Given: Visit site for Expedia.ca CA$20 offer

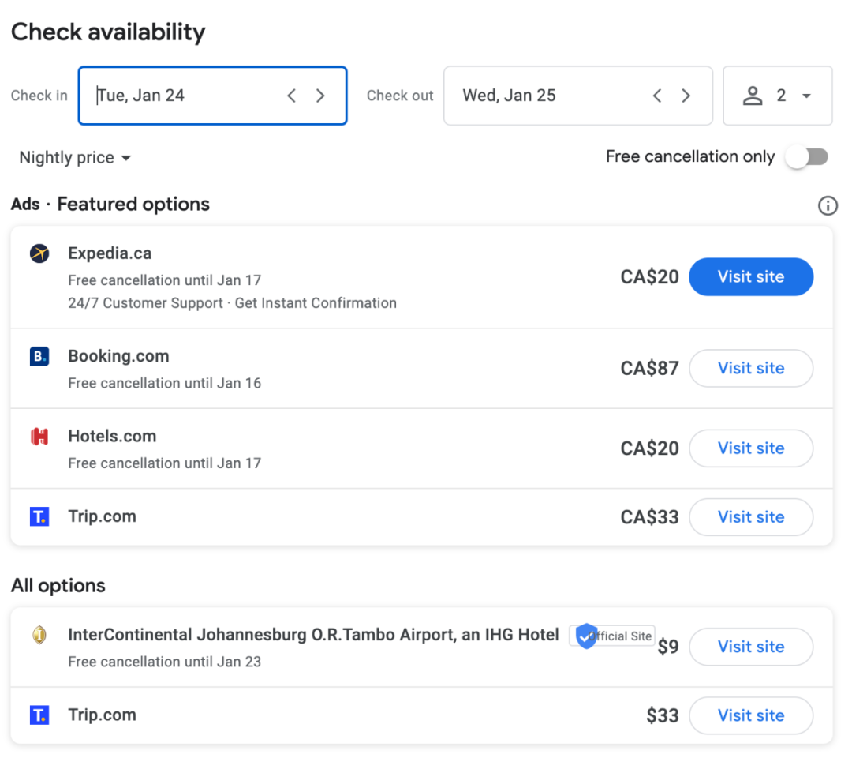Looking at the screenshot, I should click(750, 277).
